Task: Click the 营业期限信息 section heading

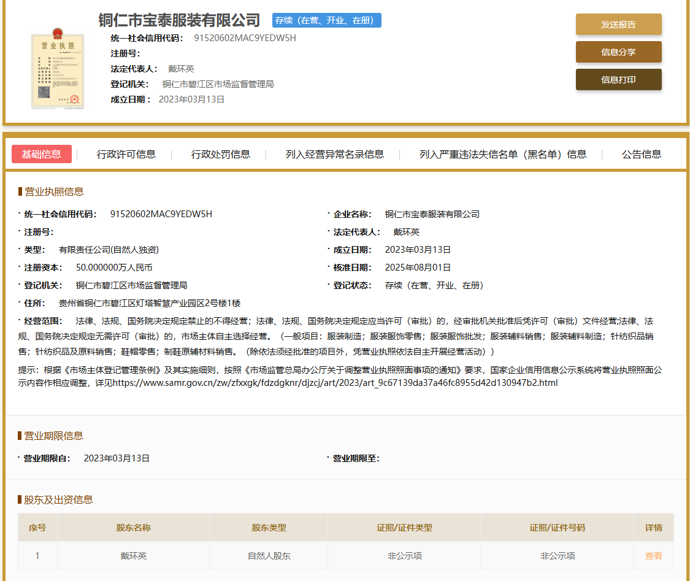Action: [53, 436]
